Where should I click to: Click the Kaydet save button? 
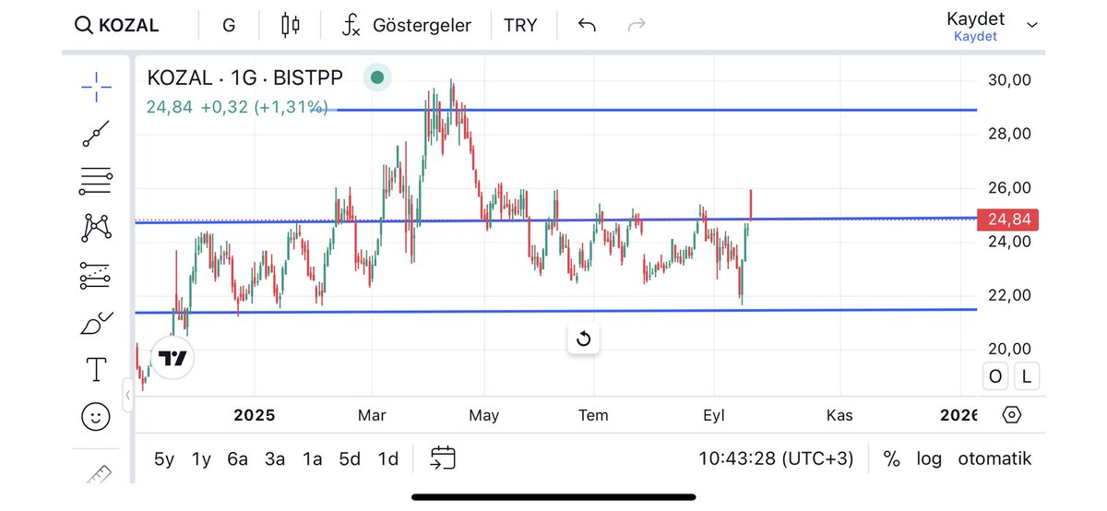coord(975,25)
